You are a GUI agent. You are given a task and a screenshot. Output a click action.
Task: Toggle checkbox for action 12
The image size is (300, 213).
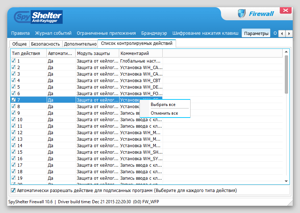(13, 132)
